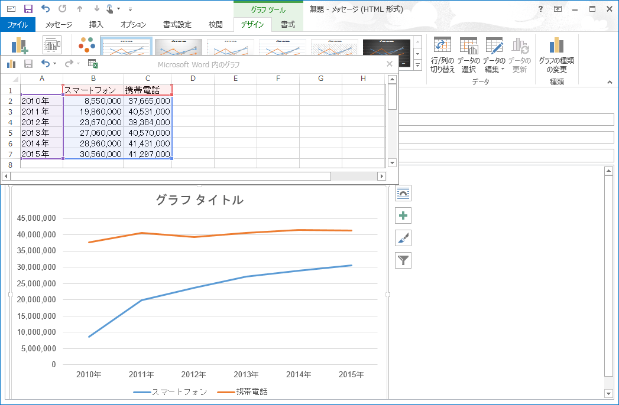Click the 2013年 cell in column A
This screenshot has width=619, height=405.
pyautogui.click(x=42, y=133)
